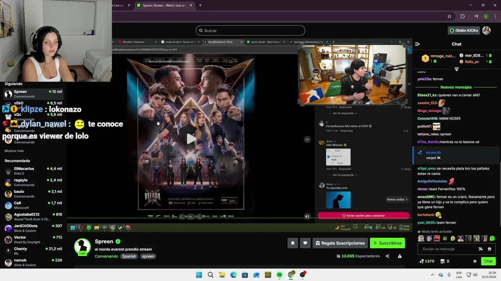Open Spreen in the Siguiendo list
Screen dimensions: 501x281
click(33, 94)
